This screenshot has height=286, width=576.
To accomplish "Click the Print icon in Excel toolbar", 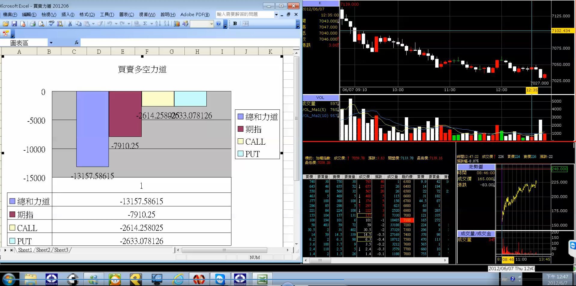I will [x=33, y=23].
